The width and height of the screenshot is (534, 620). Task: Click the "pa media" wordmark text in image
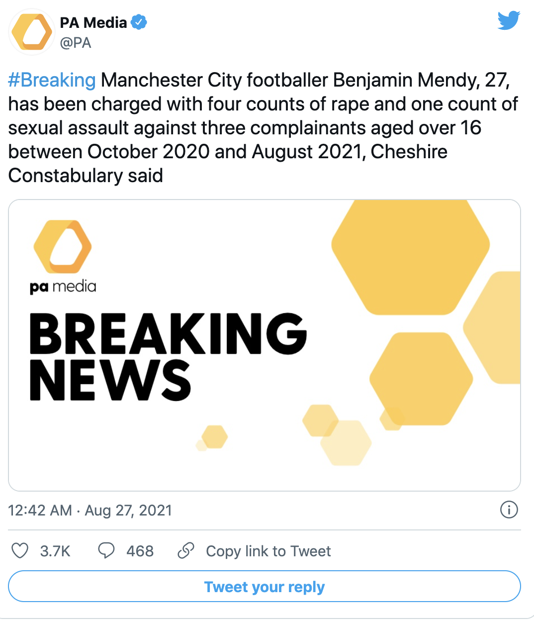click(63, 287)
